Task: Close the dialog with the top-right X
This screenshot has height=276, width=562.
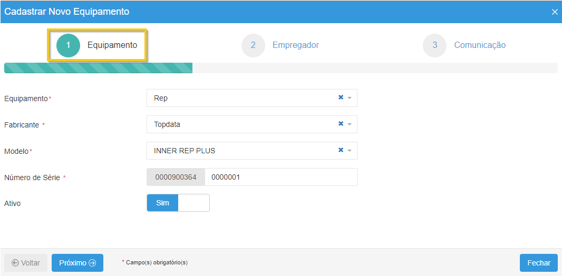Action: click(x=555, y=12)
